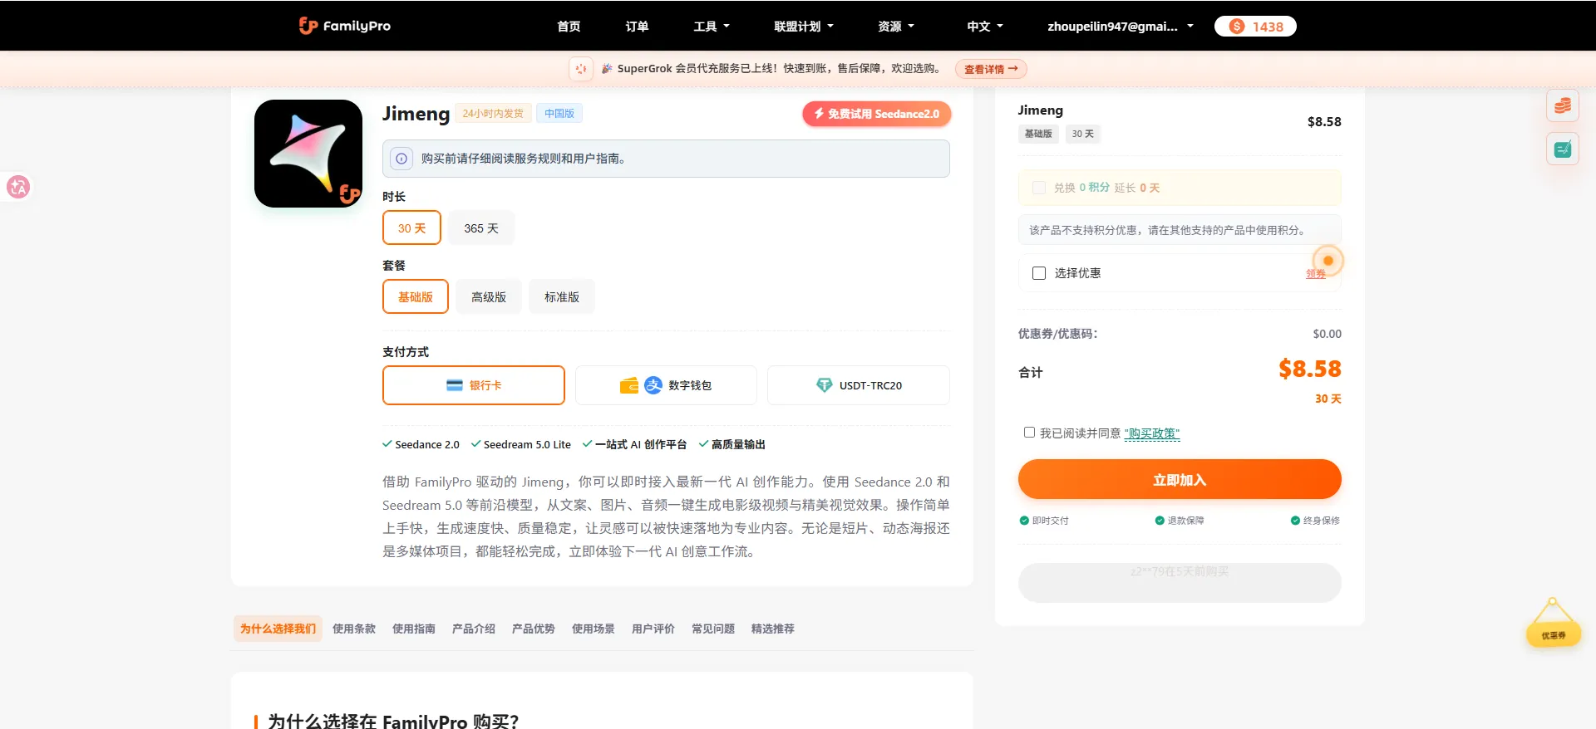1596x729 pixels.
Task: Open the 购买政策 link
Action: [x=1152, y=433]
